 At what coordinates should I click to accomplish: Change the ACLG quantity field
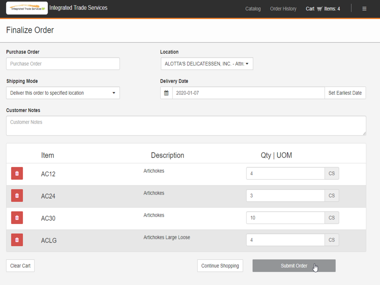[x=285, y=240]
